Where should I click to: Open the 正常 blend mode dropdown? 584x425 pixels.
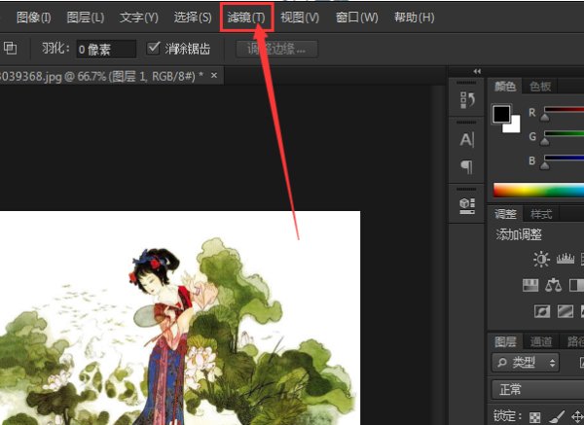[538, 390]
